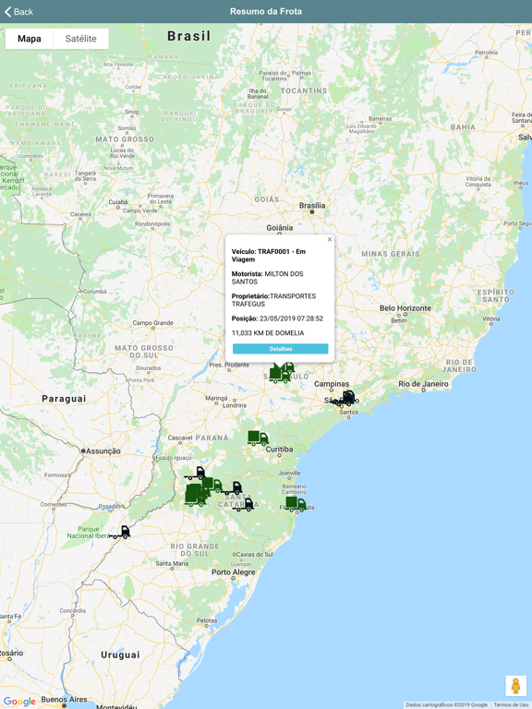
Task: Click the Porto Alegre city label
Action: pyautogui.click(x=234, y=572)
